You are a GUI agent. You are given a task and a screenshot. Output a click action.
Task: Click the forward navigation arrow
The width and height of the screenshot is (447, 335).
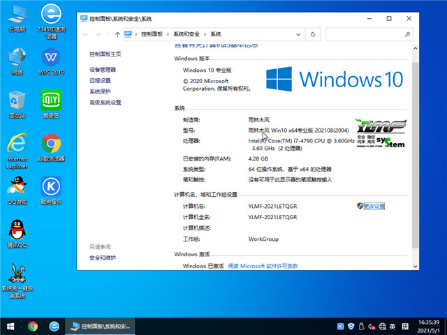(98, 34)
